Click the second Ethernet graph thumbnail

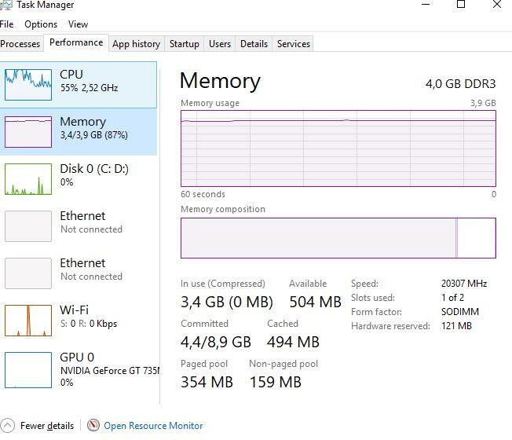(x=28, y=273)
